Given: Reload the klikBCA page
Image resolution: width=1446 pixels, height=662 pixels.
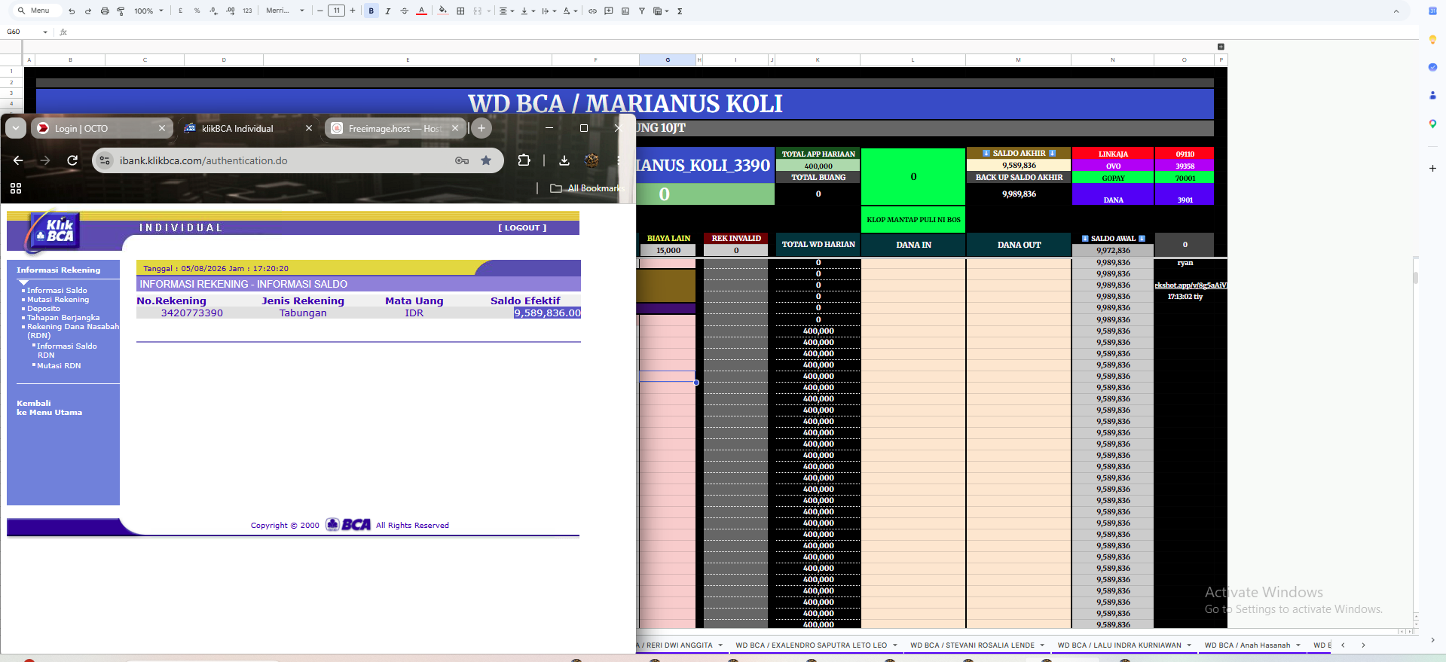Looking at the screenshot, I should click(72, 160).
